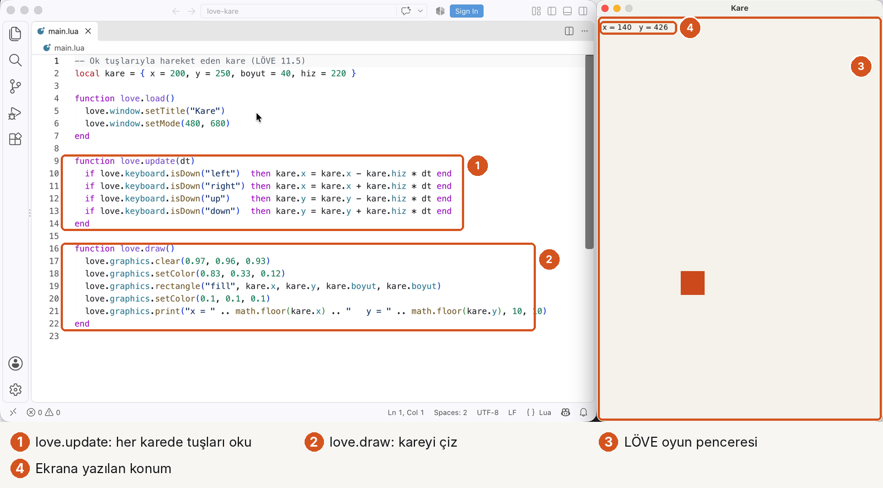Toggle the primary side bar
The image size is (883, 488).
(x=552, y=11)
